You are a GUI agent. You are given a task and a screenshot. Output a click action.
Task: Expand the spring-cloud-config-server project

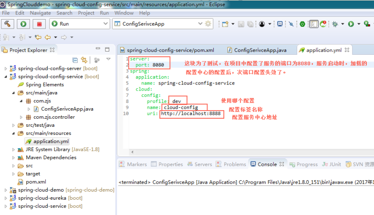[6, 69]
